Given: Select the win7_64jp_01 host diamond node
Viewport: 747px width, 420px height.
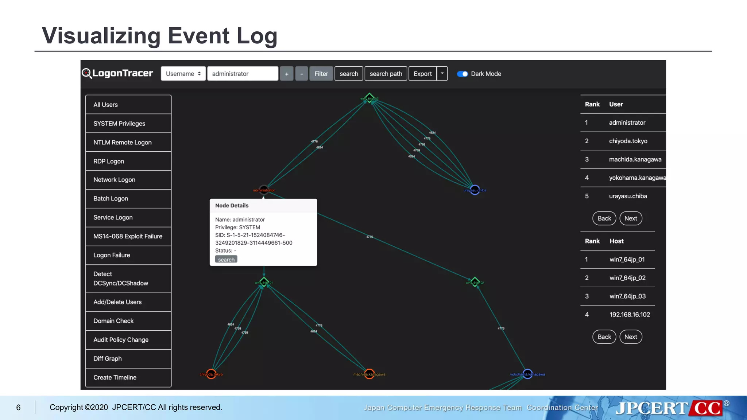Looking at the screenshot, I should [x=264, y=282].
